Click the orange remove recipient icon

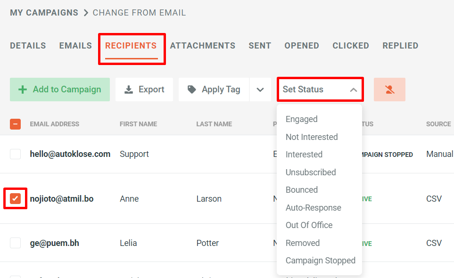(389, 89)
